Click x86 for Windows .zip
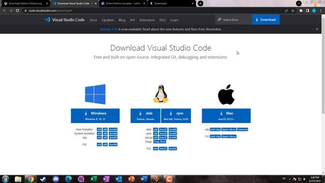The height and width of the screenshot is (183, 325). [105, 138]
